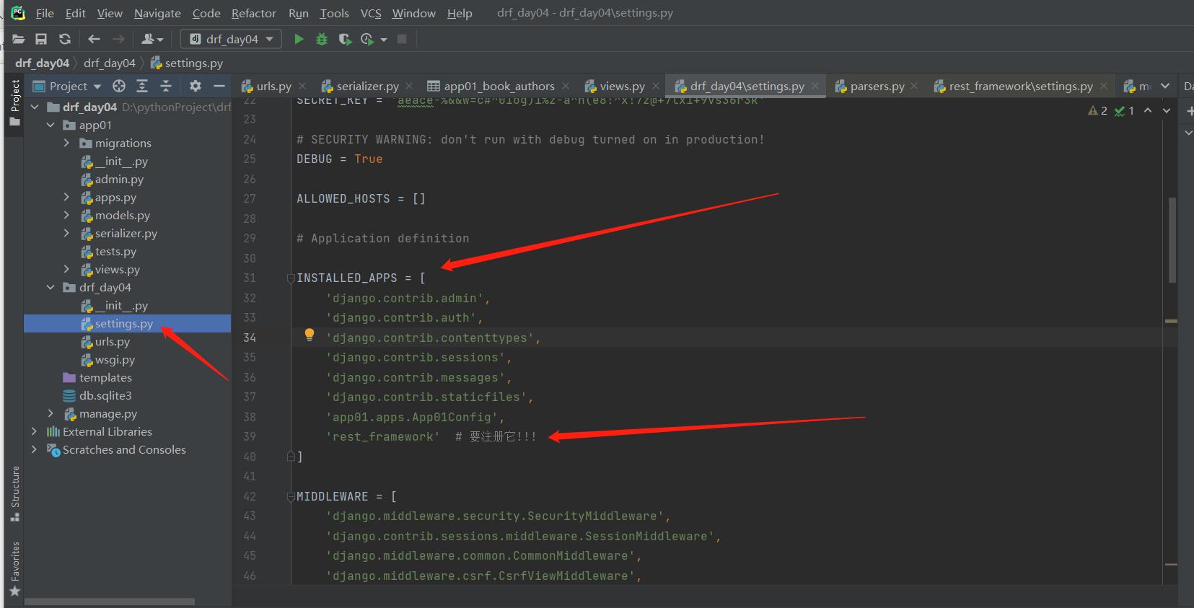Image resolution: width=1194 pixels, height=608 pixels.
Task: Expand the models.py node
Action: coord(66,216)
